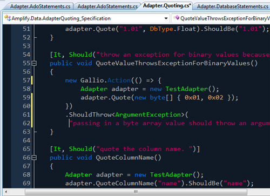The height and width of the screenshot is (196, 270).
Task: Click the Gallio.Action text on line 57
Action: click(x=105, y=80)
